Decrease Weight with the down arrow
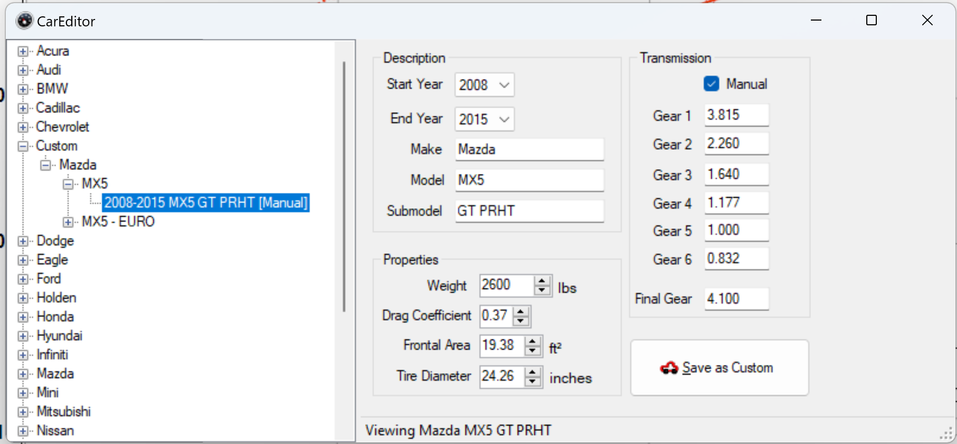Screen dimensions: 957x444 tap(542, 291)
